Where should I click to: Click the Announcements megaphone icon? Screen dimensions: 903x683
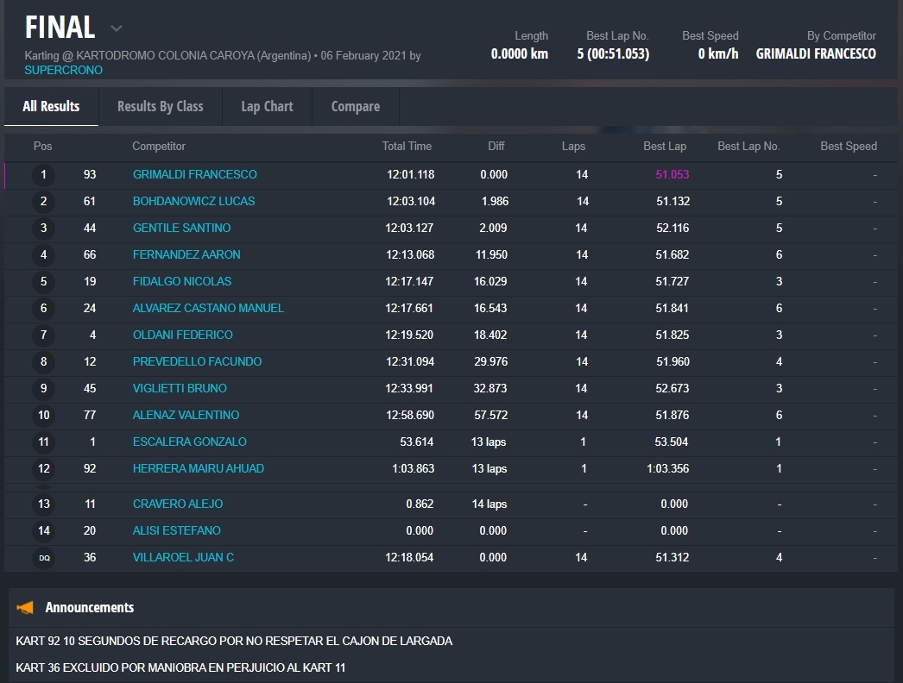point(26,608)
